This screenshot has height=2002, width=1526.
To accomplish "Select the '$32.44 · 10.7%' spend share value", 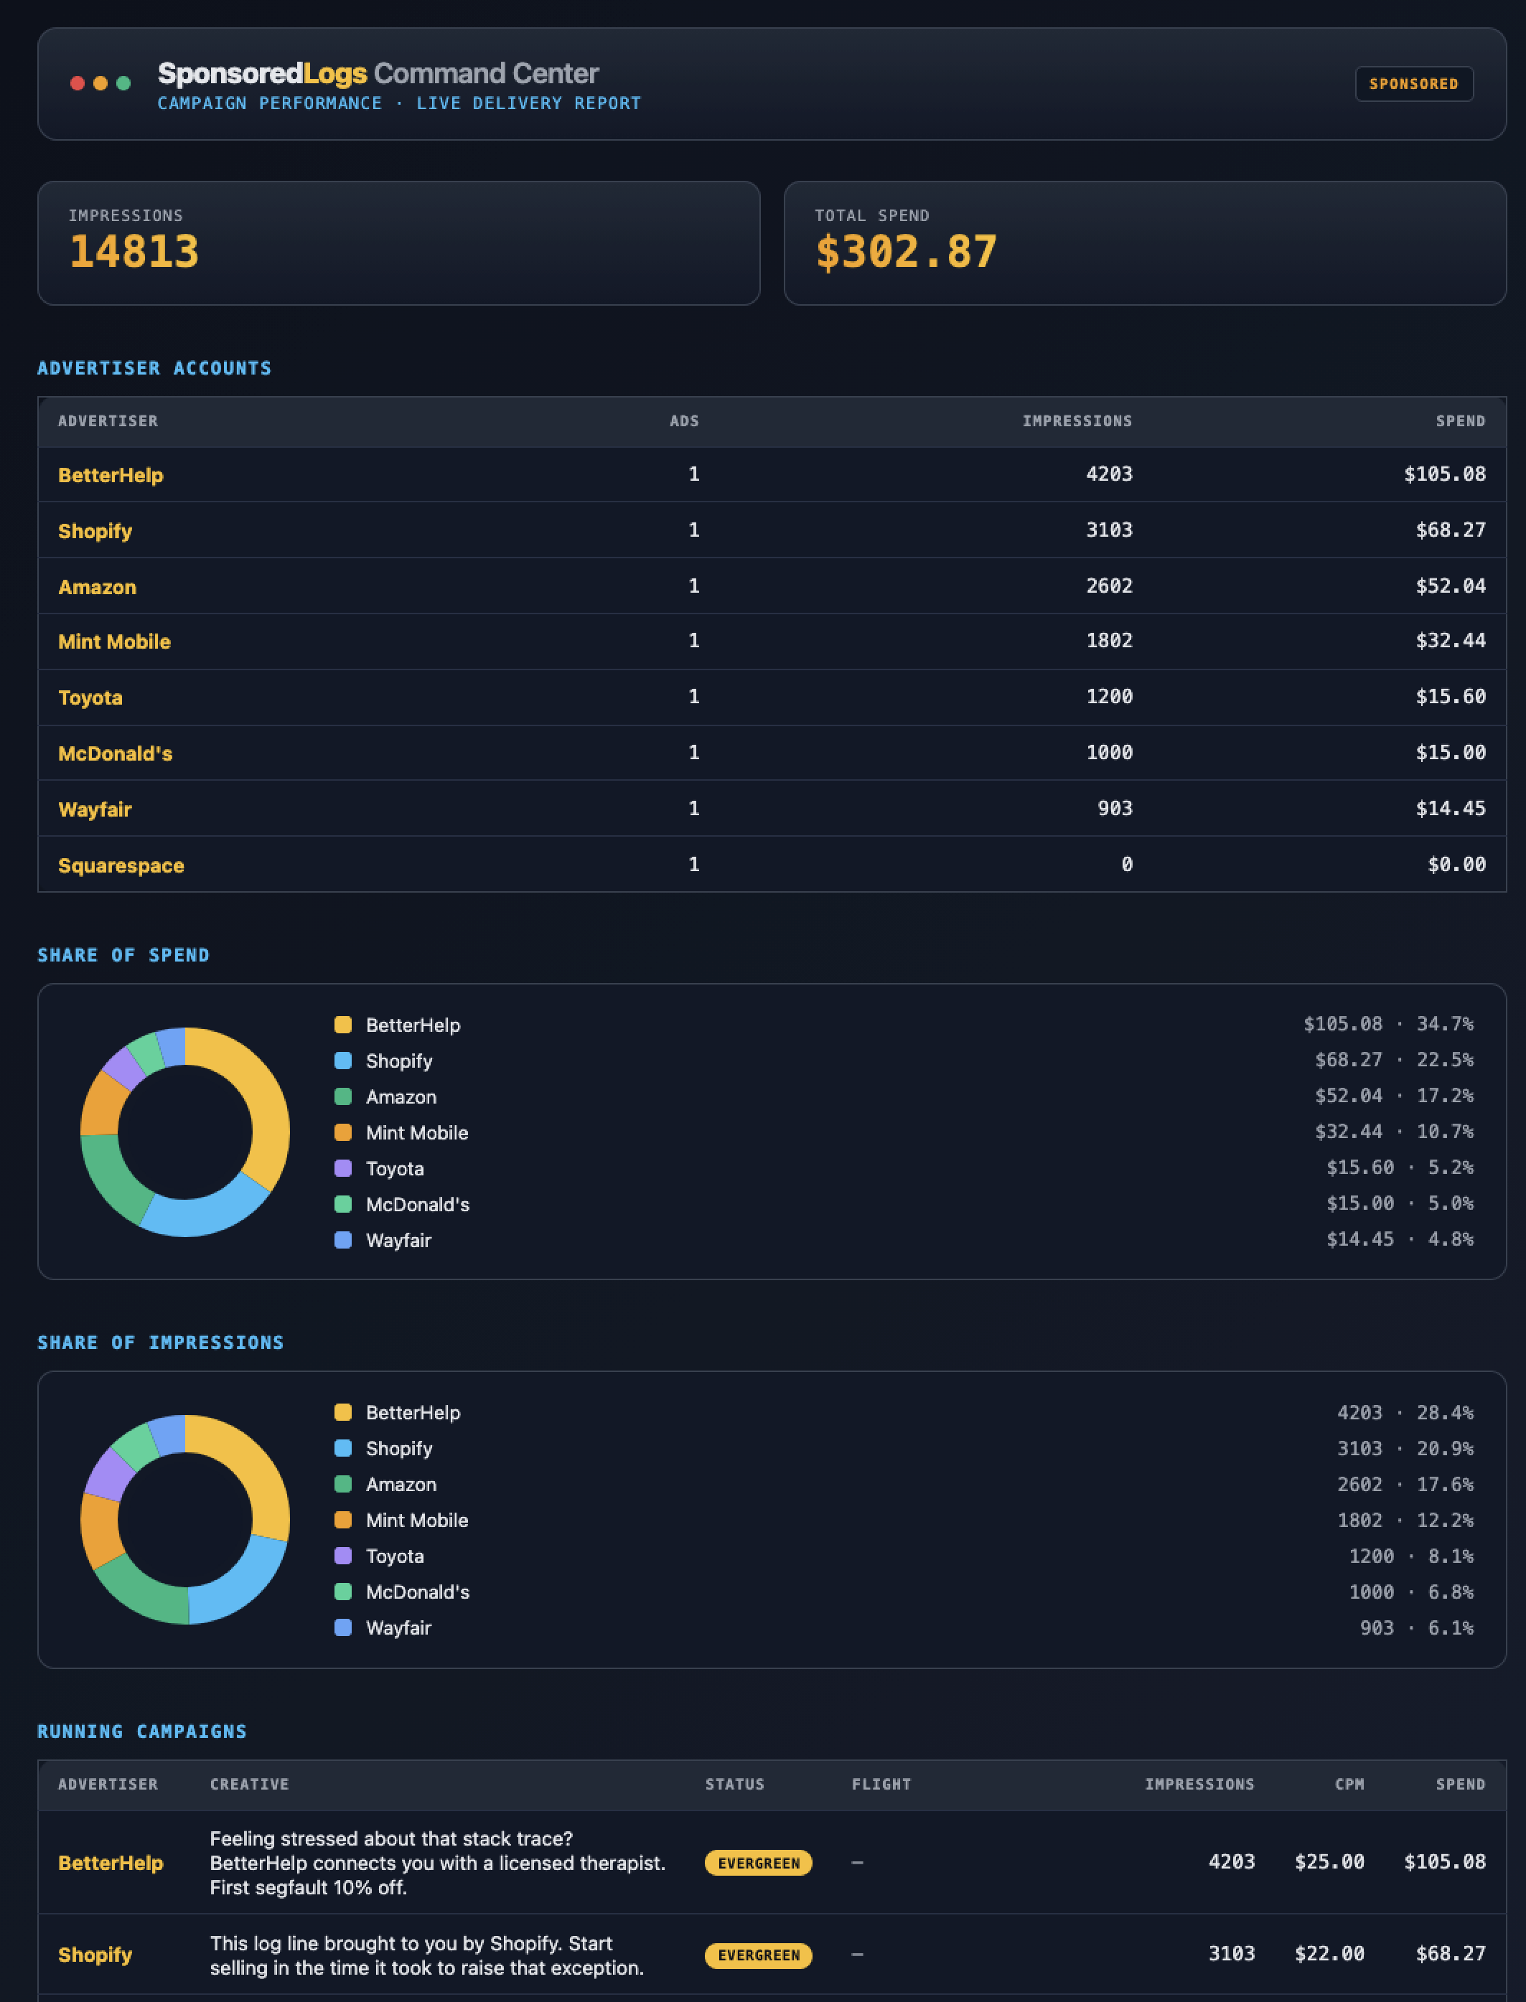I will (1393, 1132).
